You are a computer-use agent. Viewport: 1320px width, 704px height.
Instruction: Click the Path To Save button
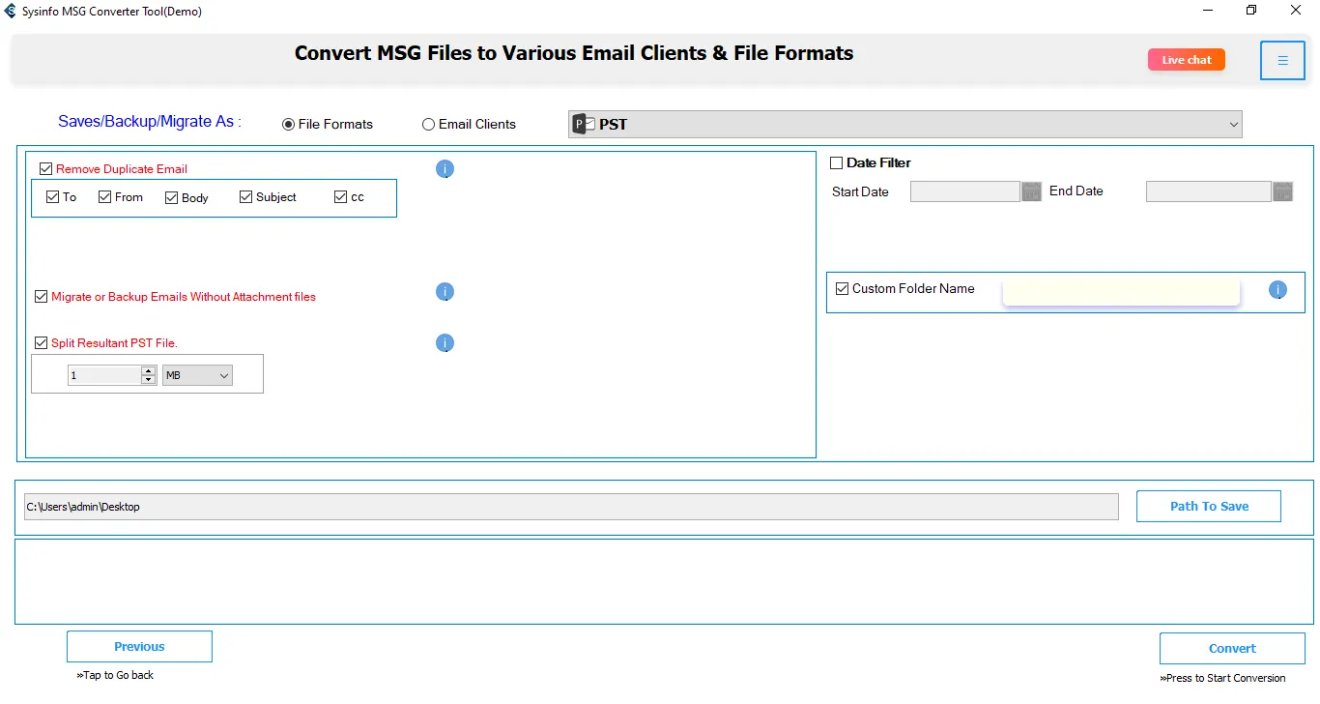[x=1208, y=506]
